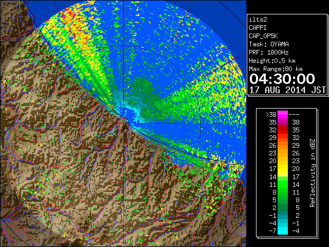Click the 'Reflectivity in dBZ' axis label

click(x=313, y=173)
